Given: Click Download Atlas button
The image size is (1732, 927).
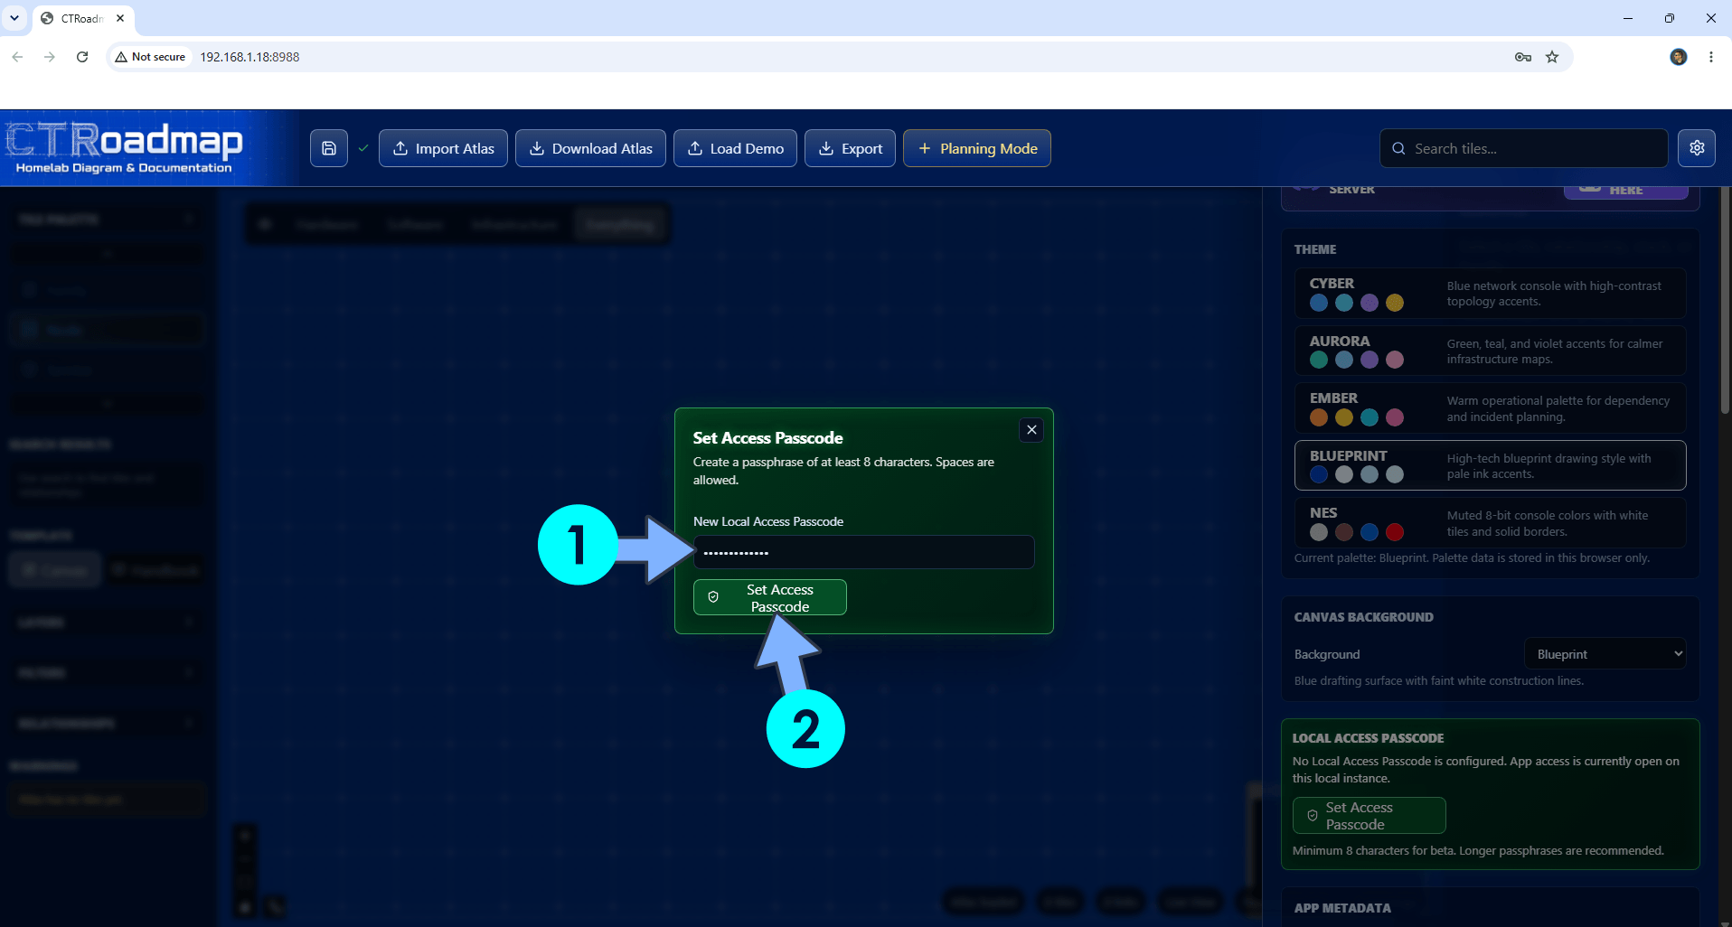Looking at the screenshot, I should (x=590, y=148).
